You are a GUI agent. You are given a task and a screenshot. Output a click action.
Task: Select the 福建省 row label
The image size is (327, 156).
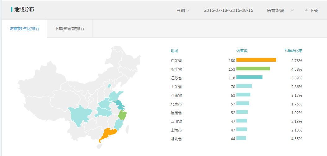coord(176,113)
